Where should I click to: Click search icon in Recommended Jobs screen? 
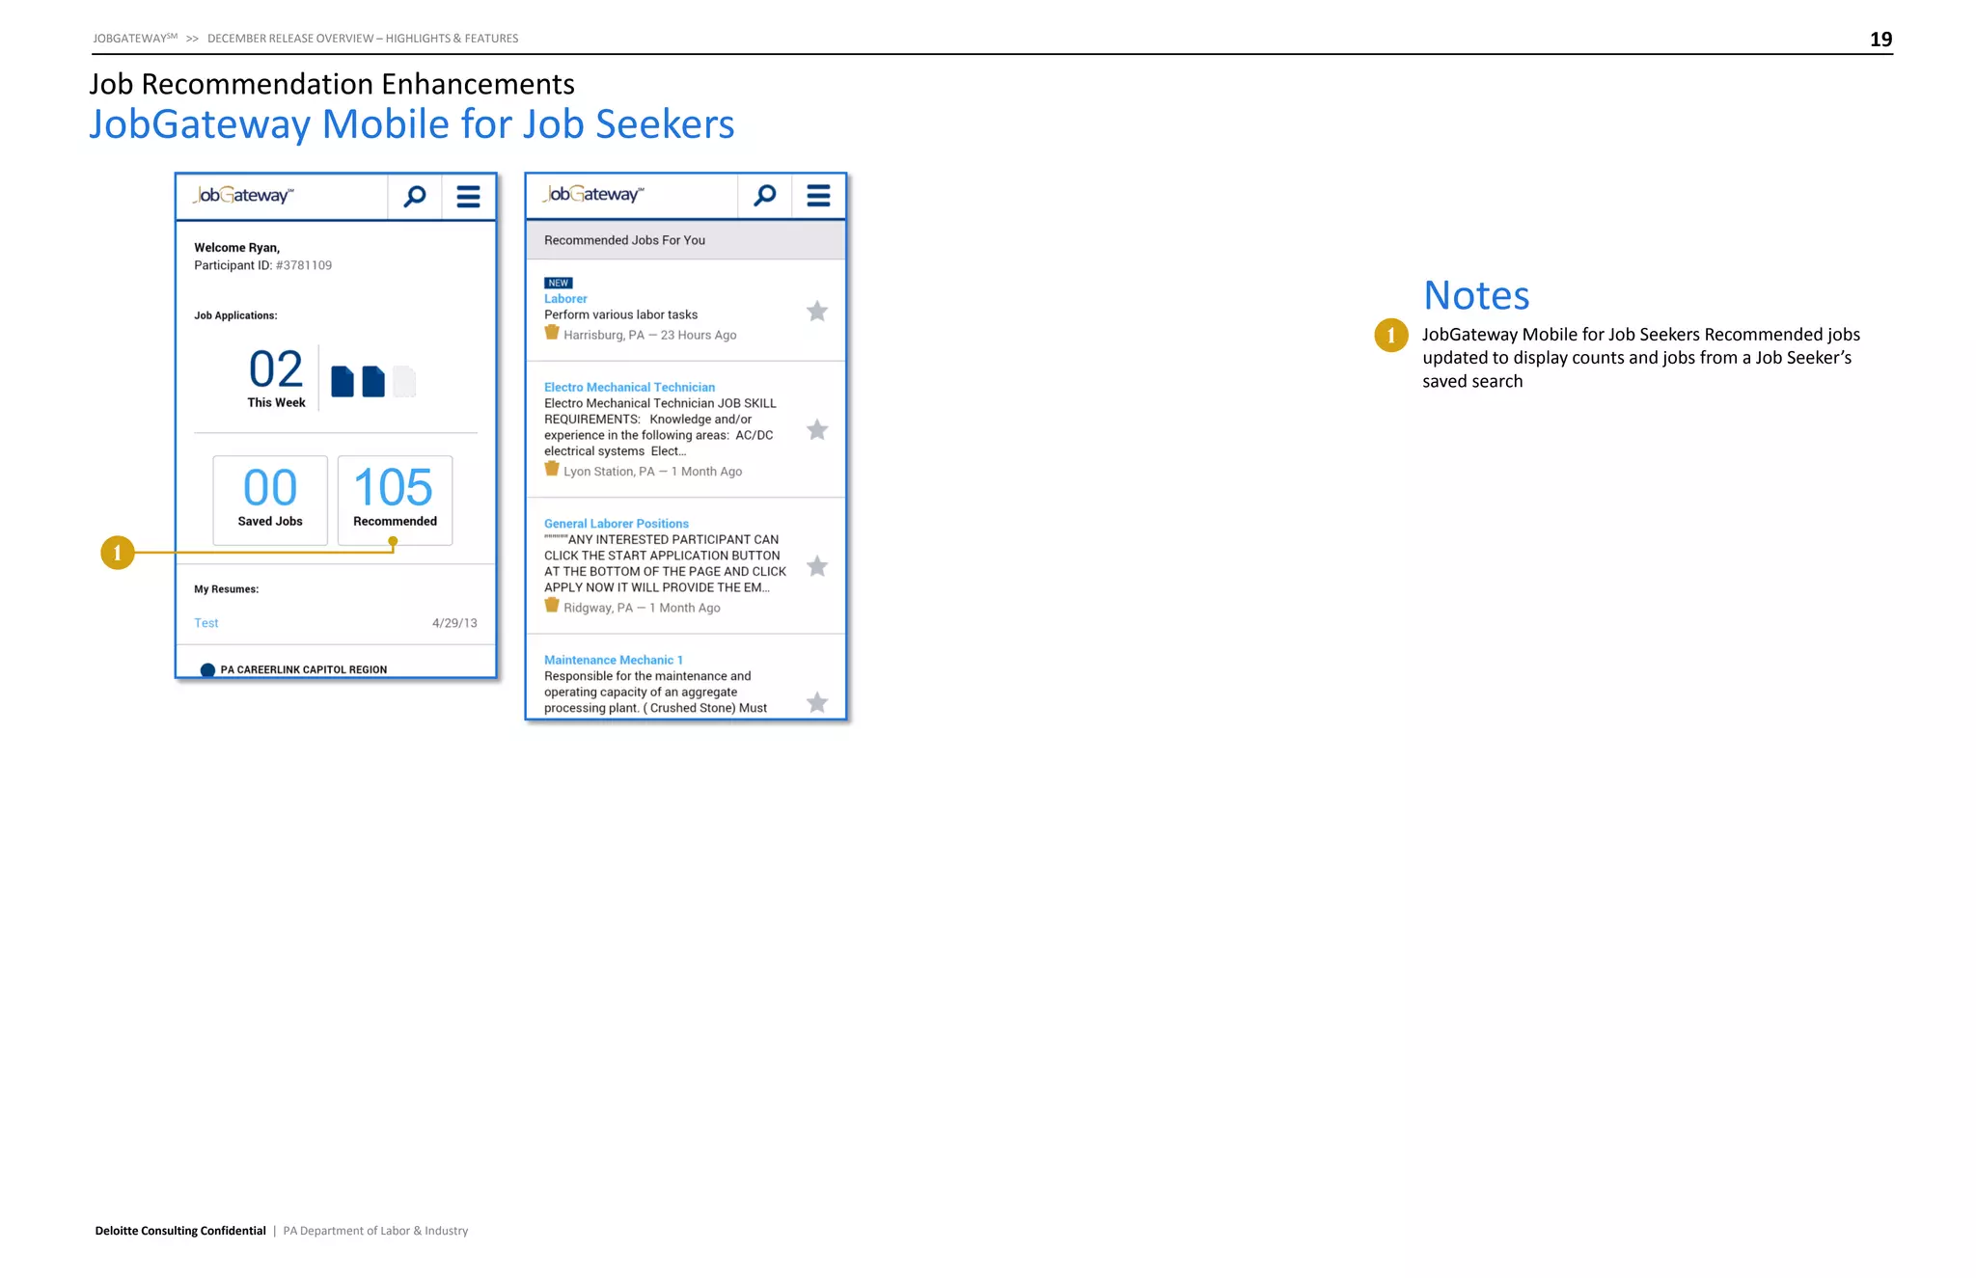coord(765,196)
